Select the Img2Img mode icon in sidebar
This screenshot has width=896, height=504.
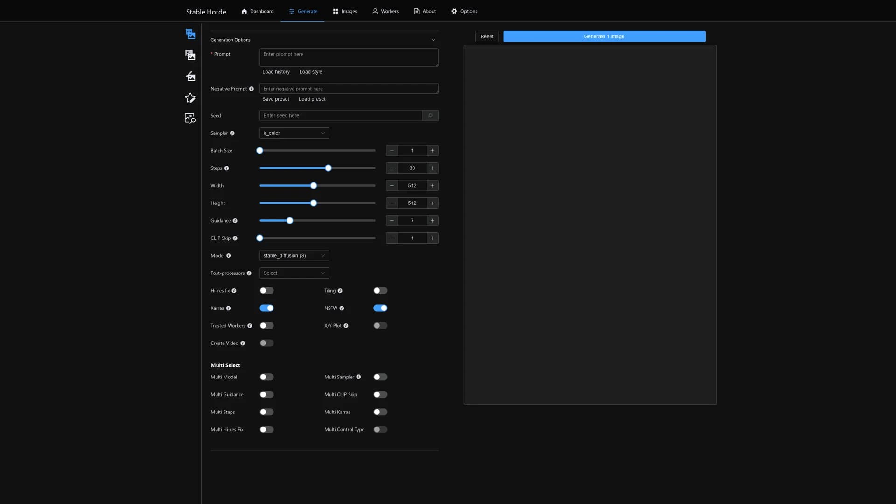pyautogui.click(x=190, y=55)
